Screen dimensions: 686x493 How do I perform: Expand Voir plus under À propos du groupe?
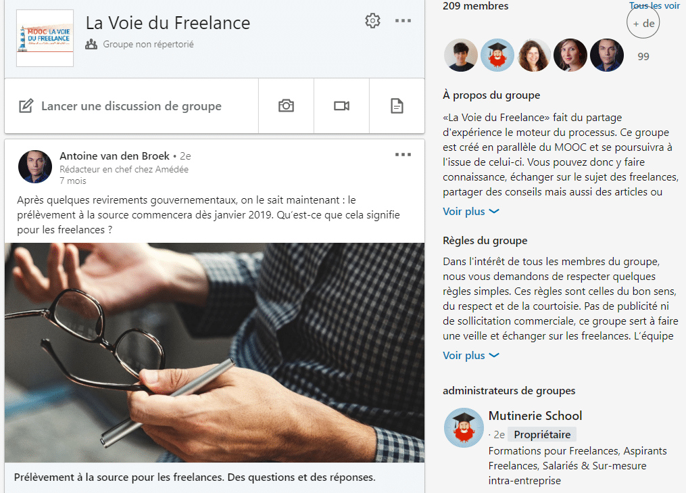[471, 212]
